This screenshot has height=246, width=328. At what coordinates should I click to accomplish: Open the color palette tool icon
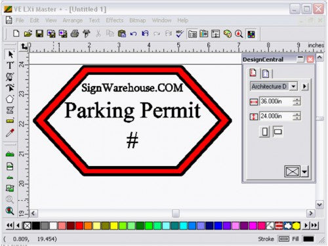coord(228,34)
